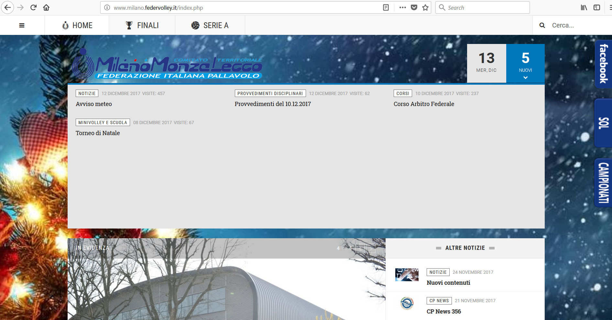Open the HOME menu item
This screenshot has height=320, width=612.
(x=77, y=25)
